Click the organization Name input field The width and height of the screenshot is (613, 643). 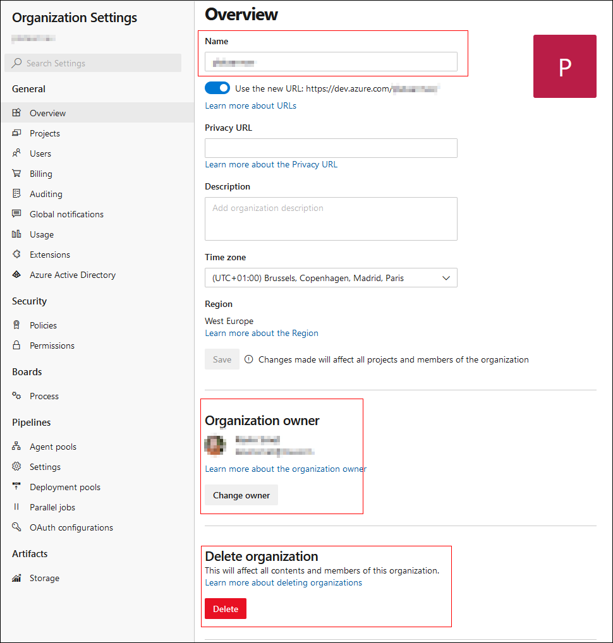click(331, 61)
